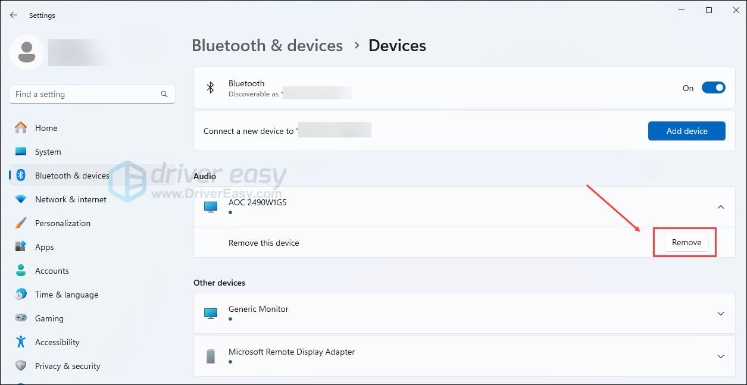
Task: Click the Find a setting search box
Action: point(86,94)
